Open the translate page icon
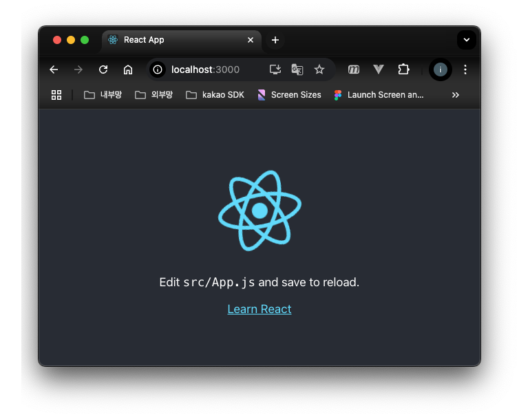This screenshot has width=519, height=417. pyautogui.click(x=297, y=69)
